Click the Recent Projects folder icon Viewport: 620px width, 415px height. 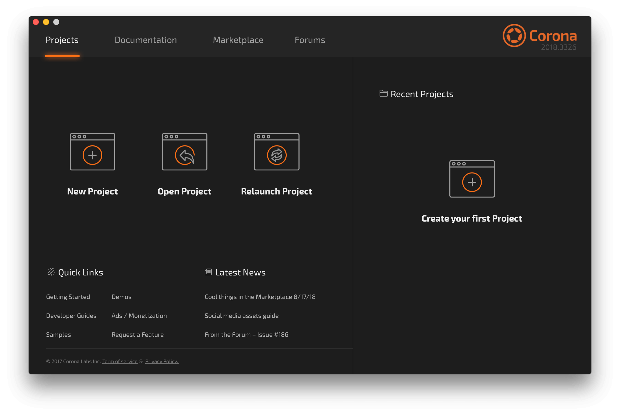tap(383, 94)
